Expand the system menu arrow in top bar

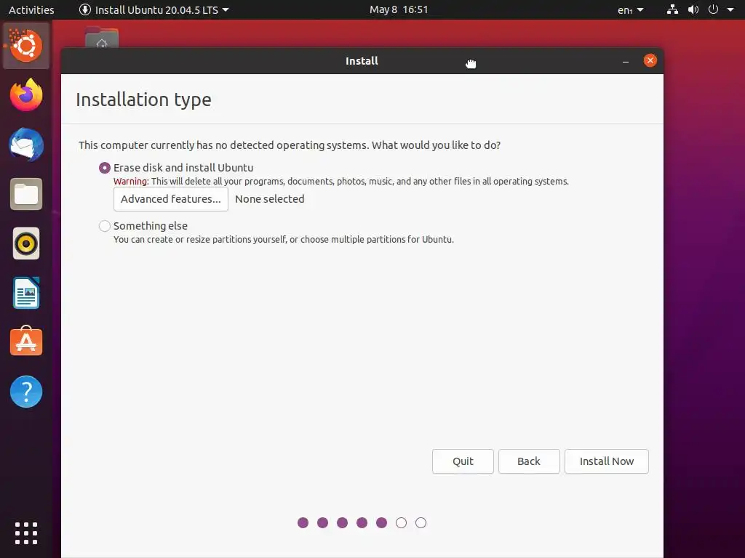[x=730, y=9]
